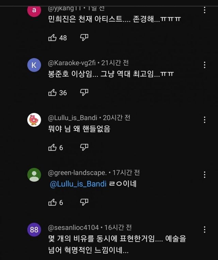The height and width of the screenshot is (260, 218).
Task: Open more options for @green-landscape. reply
Action: click(204, 175)
